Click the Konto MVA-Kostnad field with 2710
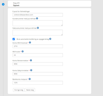The image size is (103, 96). [x=38, y=46]
